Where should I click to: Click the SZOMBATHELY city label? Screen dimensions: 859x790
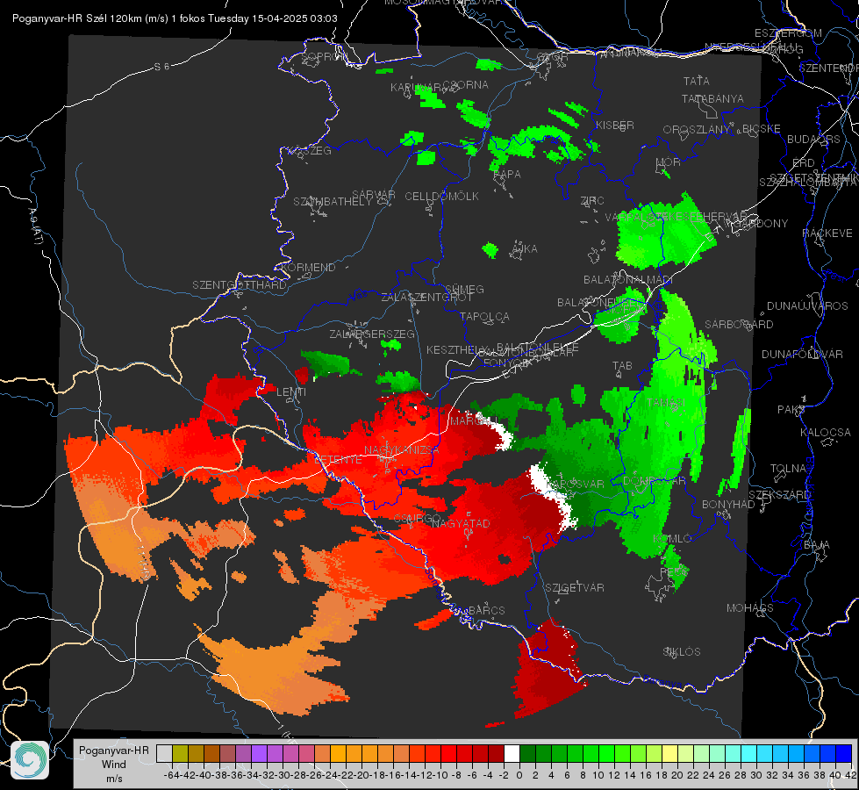333,202
